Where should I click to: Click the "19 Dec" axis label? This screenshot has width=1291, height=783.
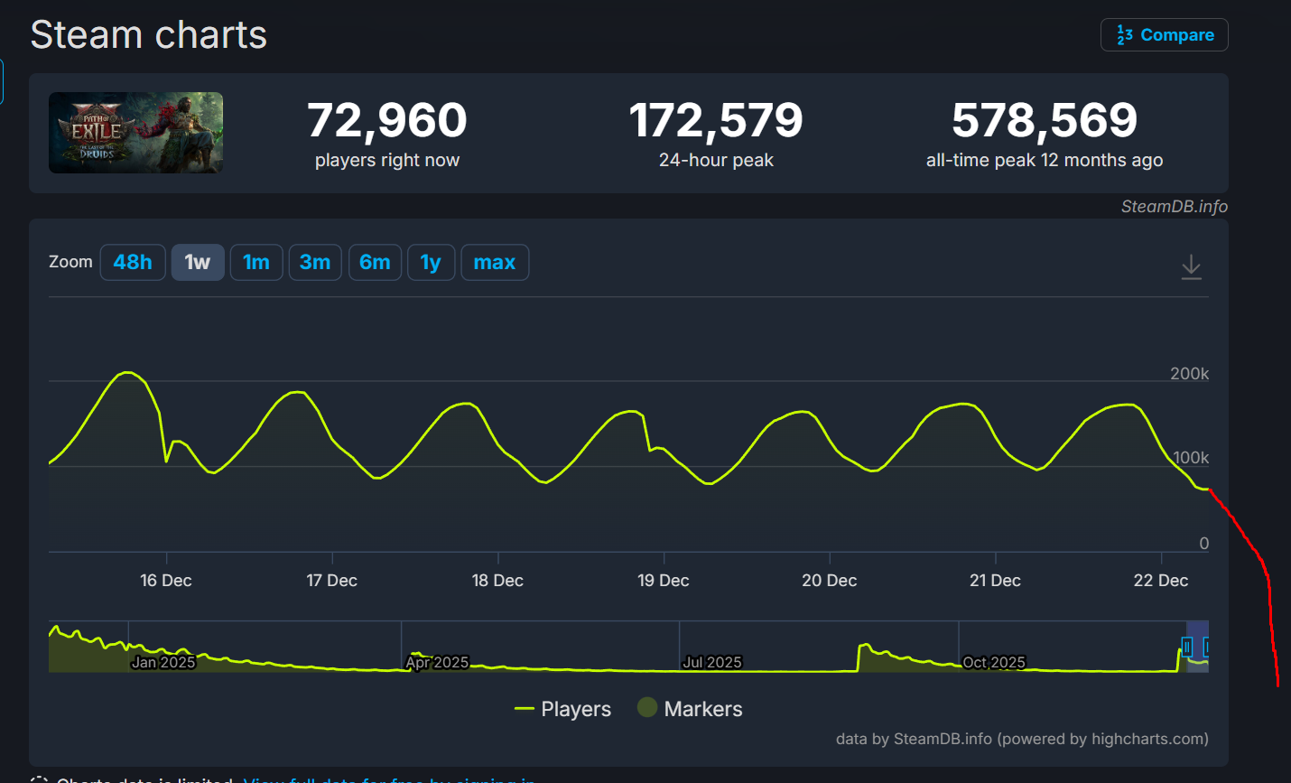click(664, 581)
